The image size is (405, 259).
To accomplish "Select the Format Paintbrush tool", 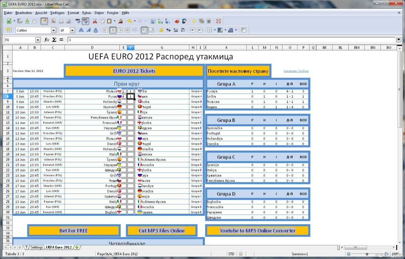I will (x=120, y=21).
